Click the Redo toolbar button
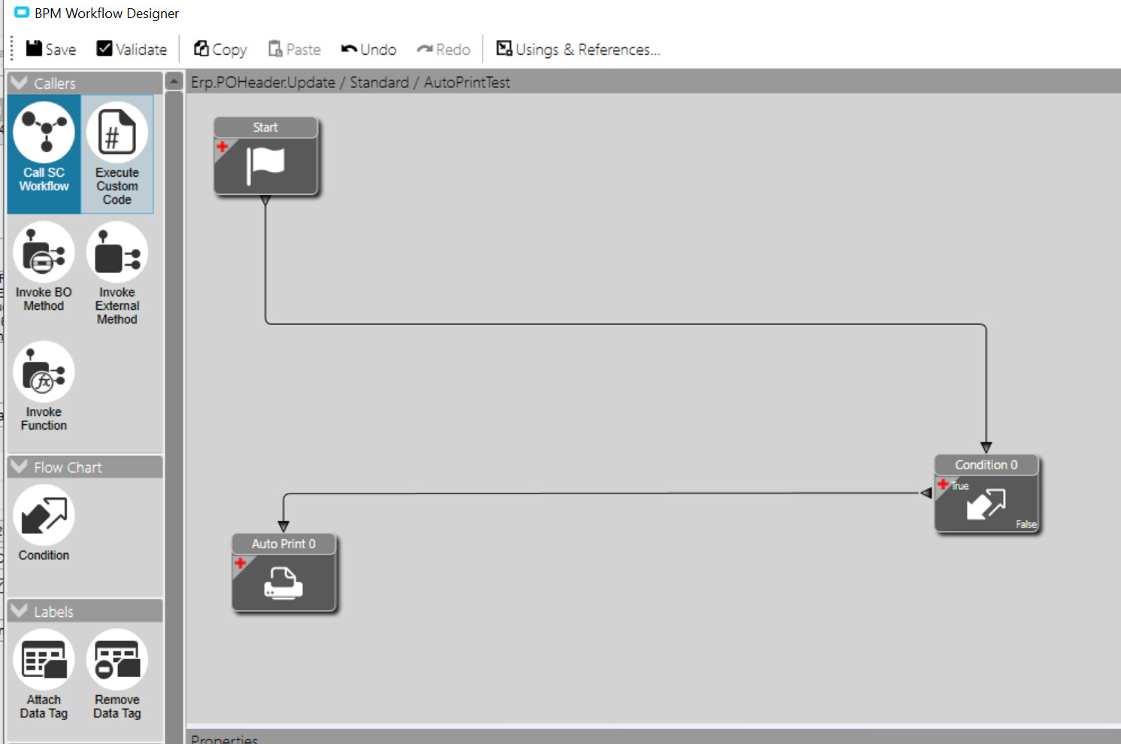Viewport: 1121px width, 744px height. 444,49
